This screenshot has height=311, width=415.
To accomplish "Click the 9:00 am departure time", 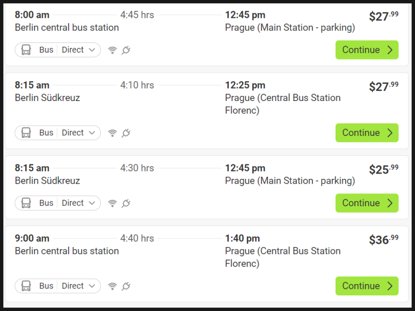I will coord(32,238).
